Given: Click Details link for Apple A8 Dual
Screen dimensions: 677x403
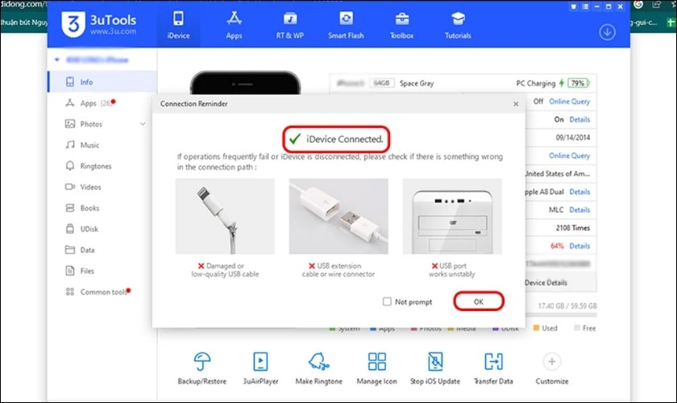Looking at the screenshot, I should 579,192.
